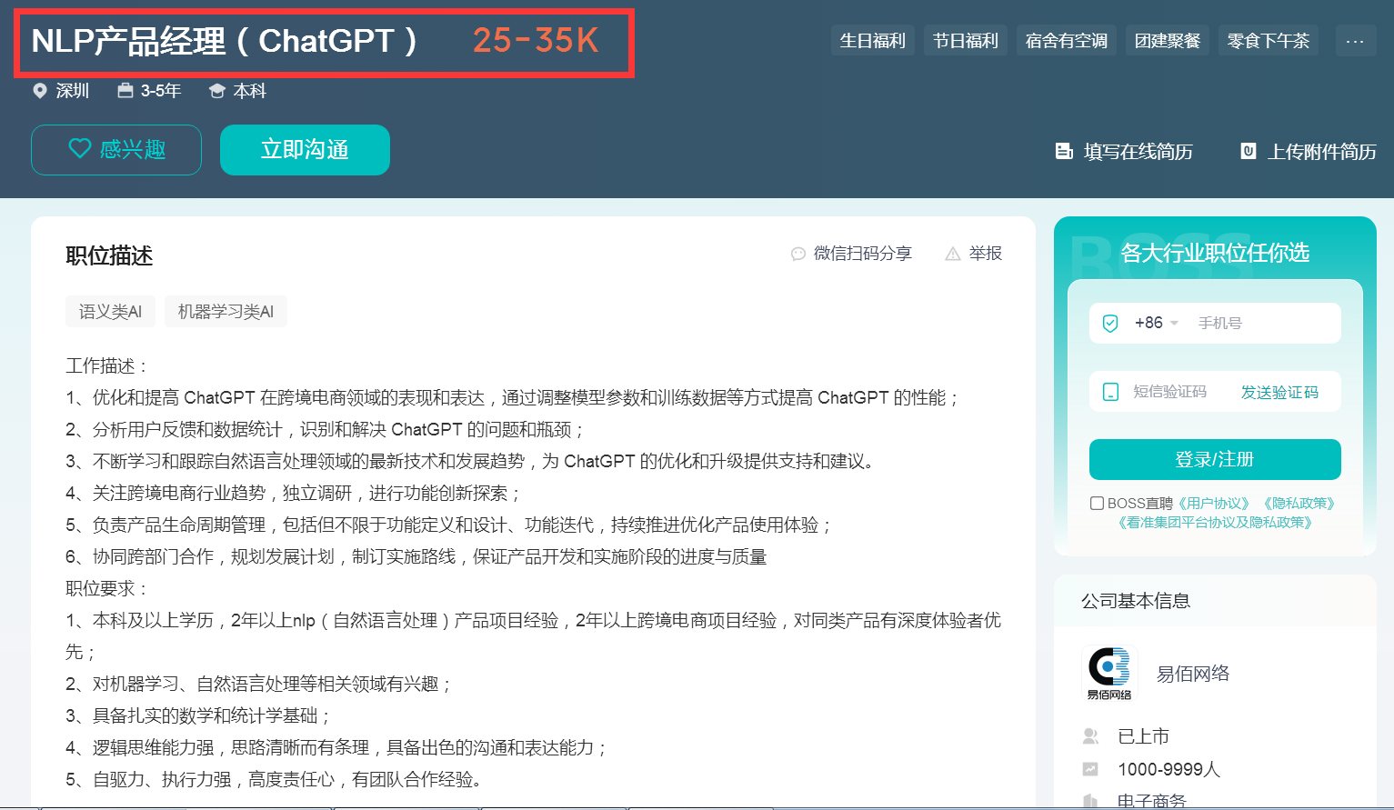Click the shield icon in phone field
Screen dimensions: 1394x810
[x=1110, y=323]
